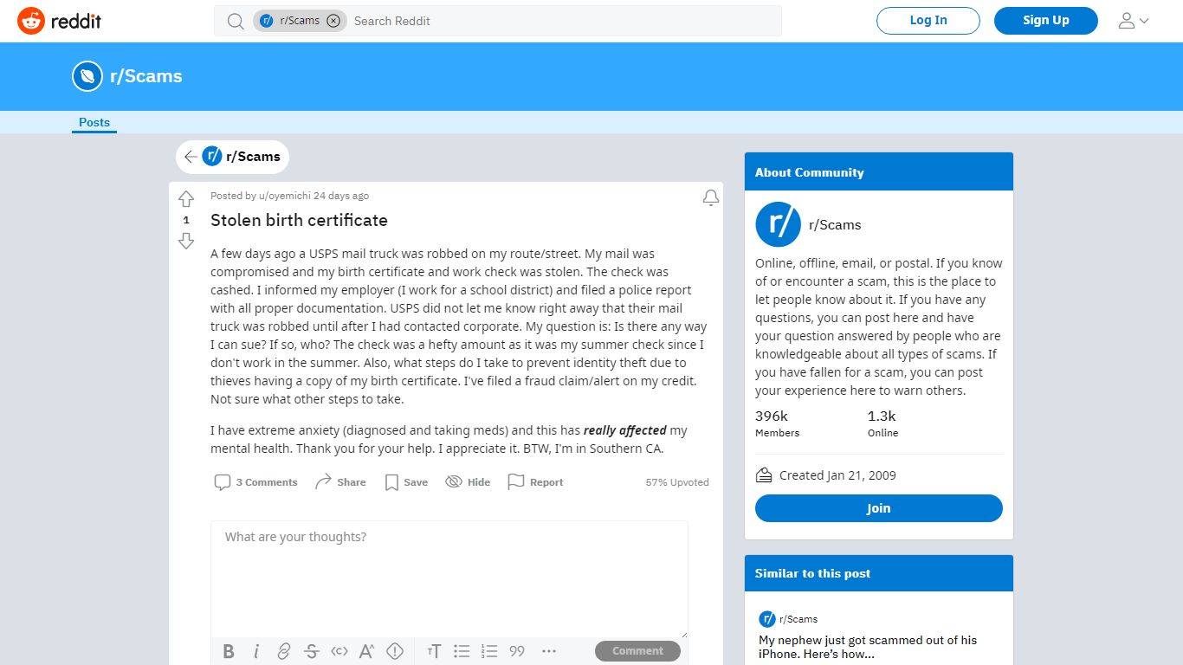Open u/oyemichi user profile

coord(284,196)
